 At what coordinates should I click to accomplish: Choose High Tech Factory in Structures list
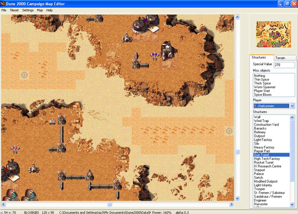(x=267, y=159)
